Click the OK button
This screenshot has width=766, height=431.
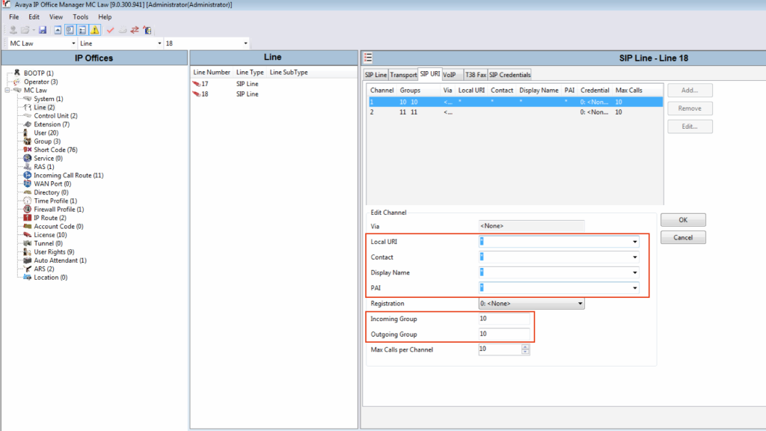[683, 220]
